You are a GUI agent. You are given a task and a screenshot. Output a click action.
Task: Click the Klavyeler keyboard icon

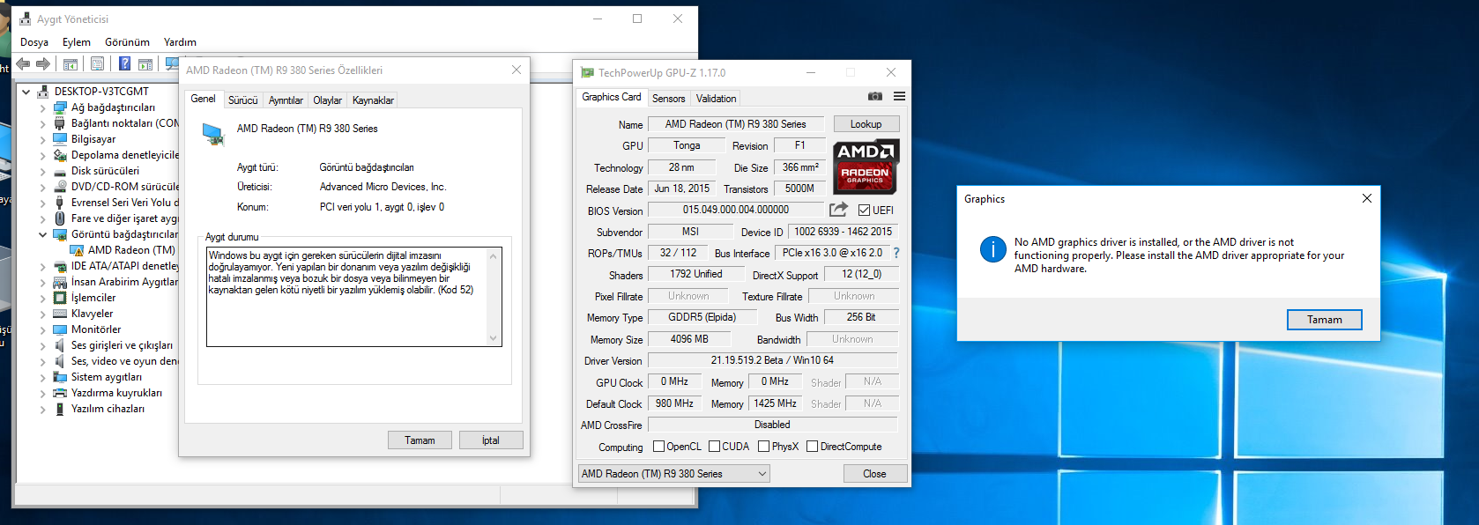click(60, 314)
